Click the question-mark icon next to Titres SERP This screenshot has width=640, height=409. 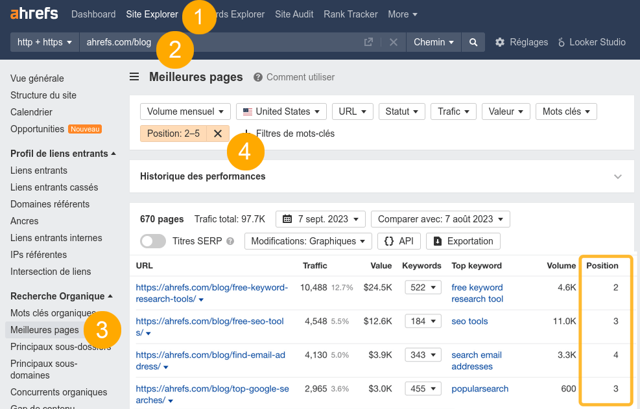[x=231, y=240]
